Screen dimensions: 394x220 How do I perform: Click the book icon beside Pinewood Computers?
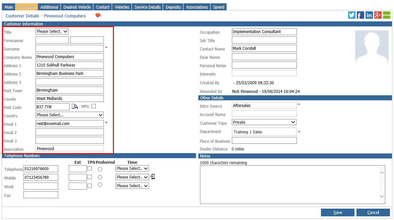[98, 16]
